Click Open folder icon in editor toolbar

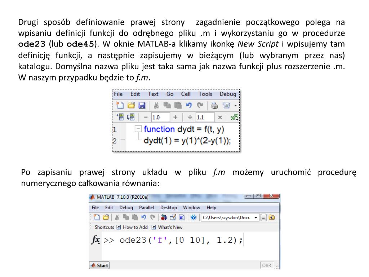tap(131, 105)
